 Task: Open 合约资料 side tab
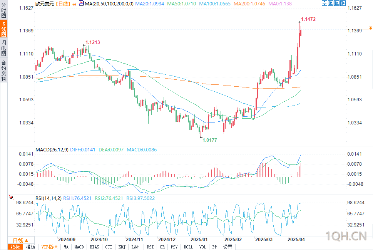point(3,71)
